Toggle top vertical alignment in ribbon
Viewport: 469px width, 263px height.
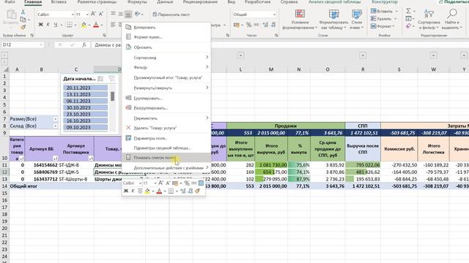click(113, 14)
